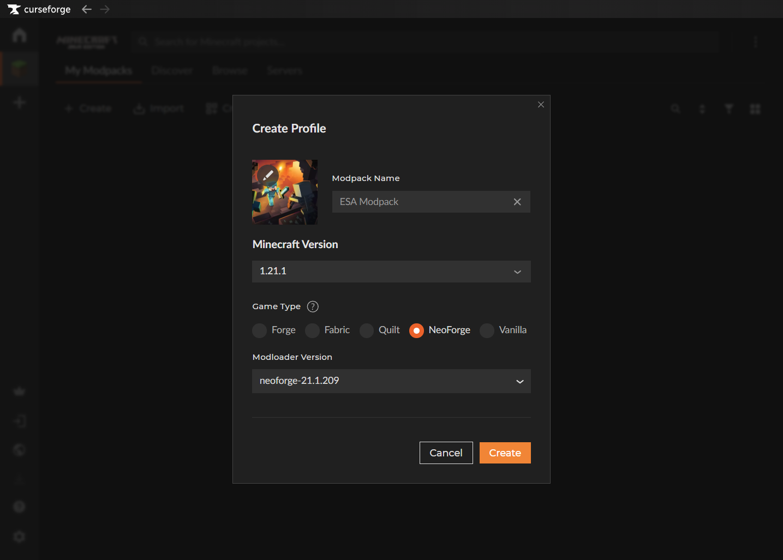783x560 pixels.
Task: Click the Cancel button
Action: (446, 453)
